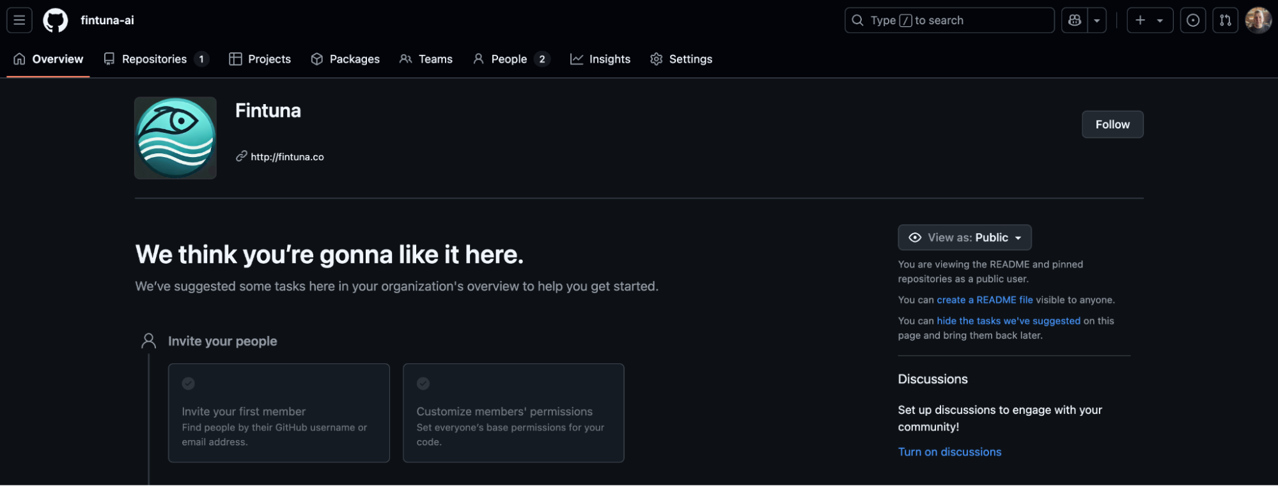
Task: Click the magnifier icon in the search box
Action: pos(858,20)
